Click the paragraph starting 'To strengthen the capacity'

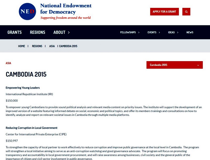coord(102,153)
